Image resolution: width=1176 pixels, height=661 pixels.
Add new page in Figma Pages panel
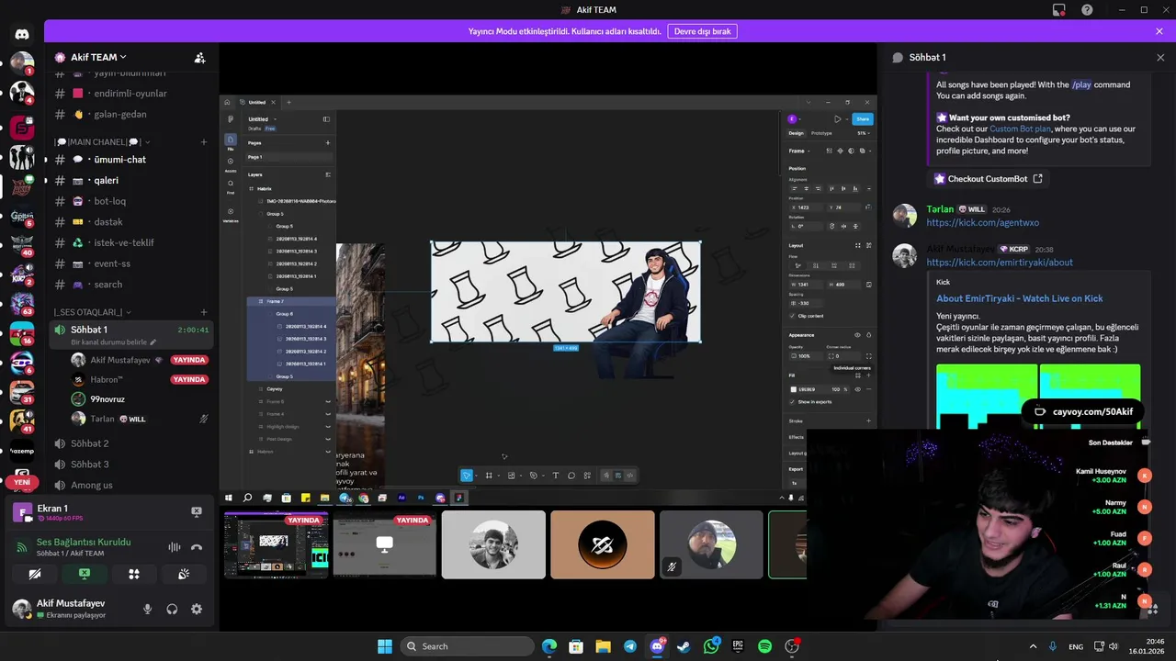coord(328,143)
